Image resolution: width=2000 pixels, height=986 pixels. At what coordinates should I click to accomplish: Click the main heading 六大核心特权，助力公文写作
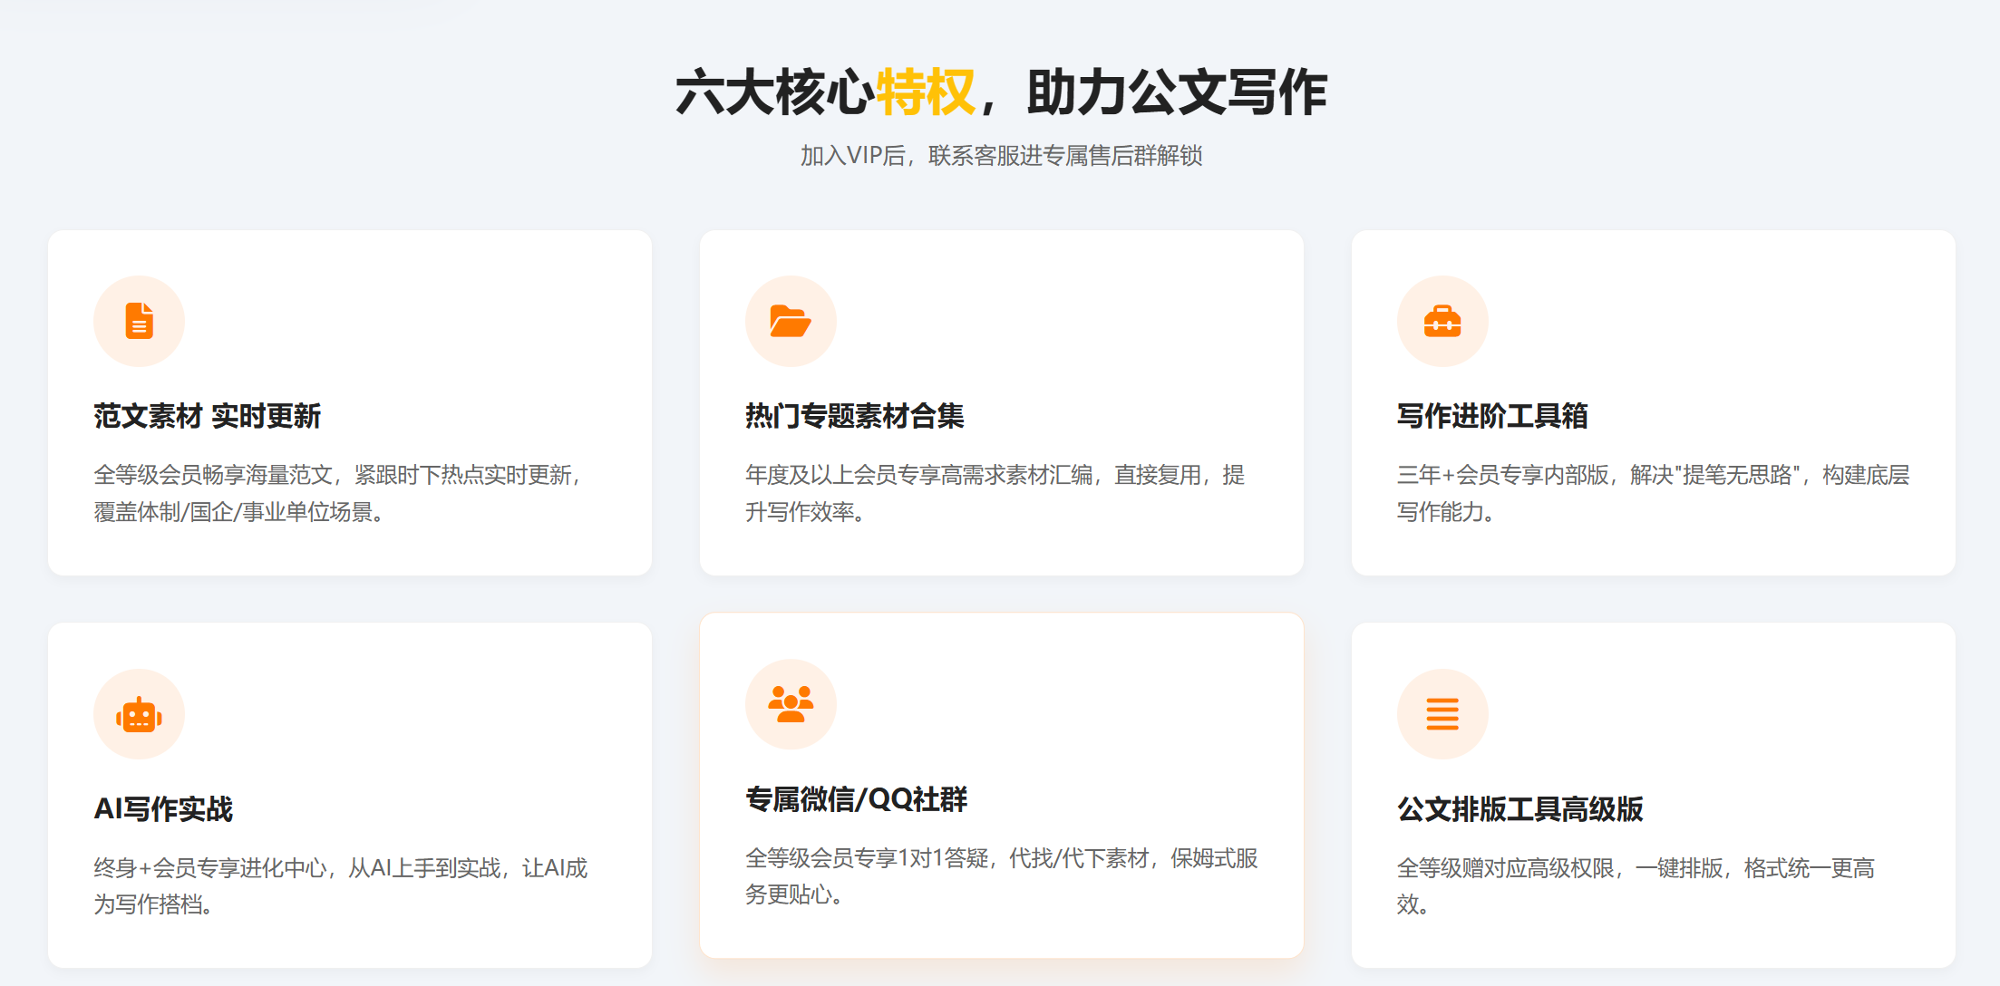[x=1000, y=92]
